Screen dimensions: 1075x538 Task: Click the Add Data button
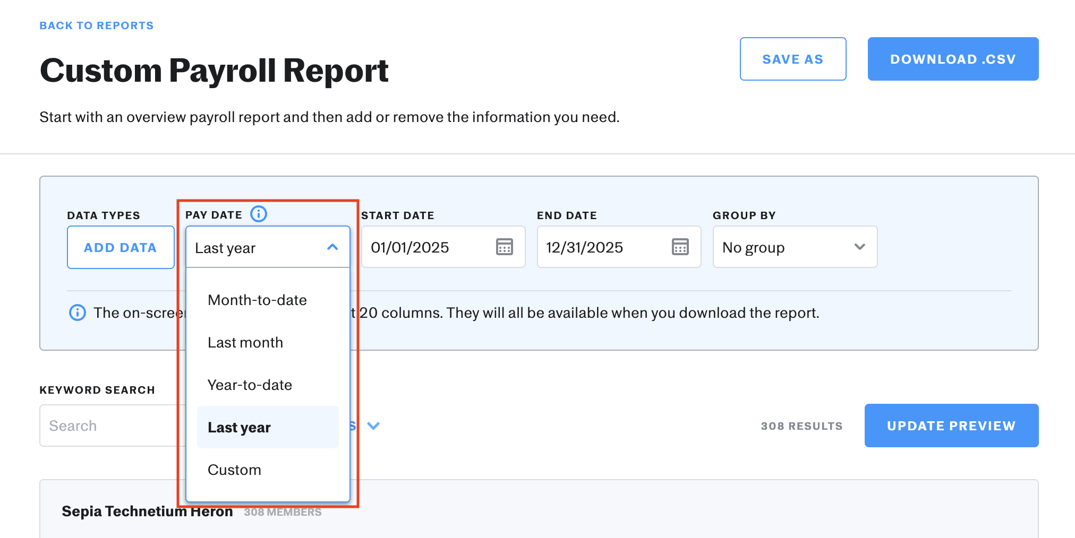coord(121,247)
